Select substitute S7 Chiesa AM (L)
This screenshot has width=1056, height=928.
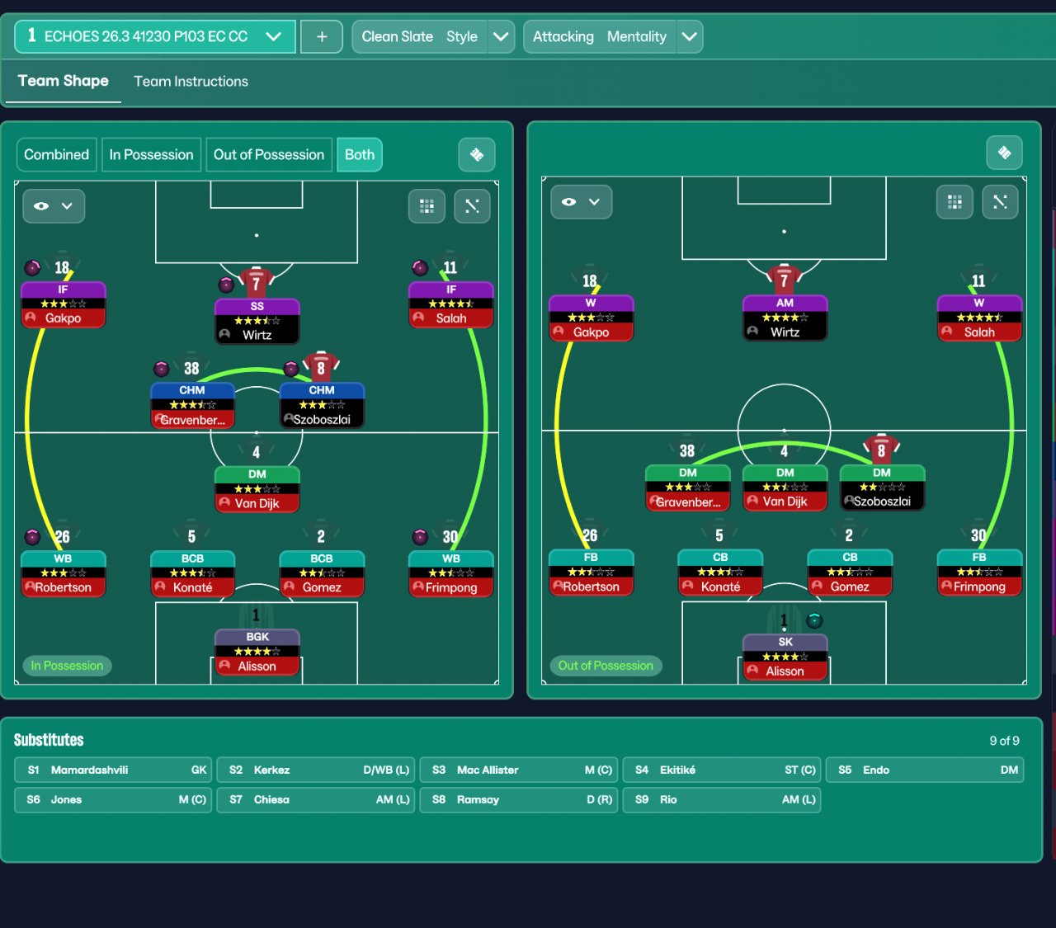coord(316,799)
